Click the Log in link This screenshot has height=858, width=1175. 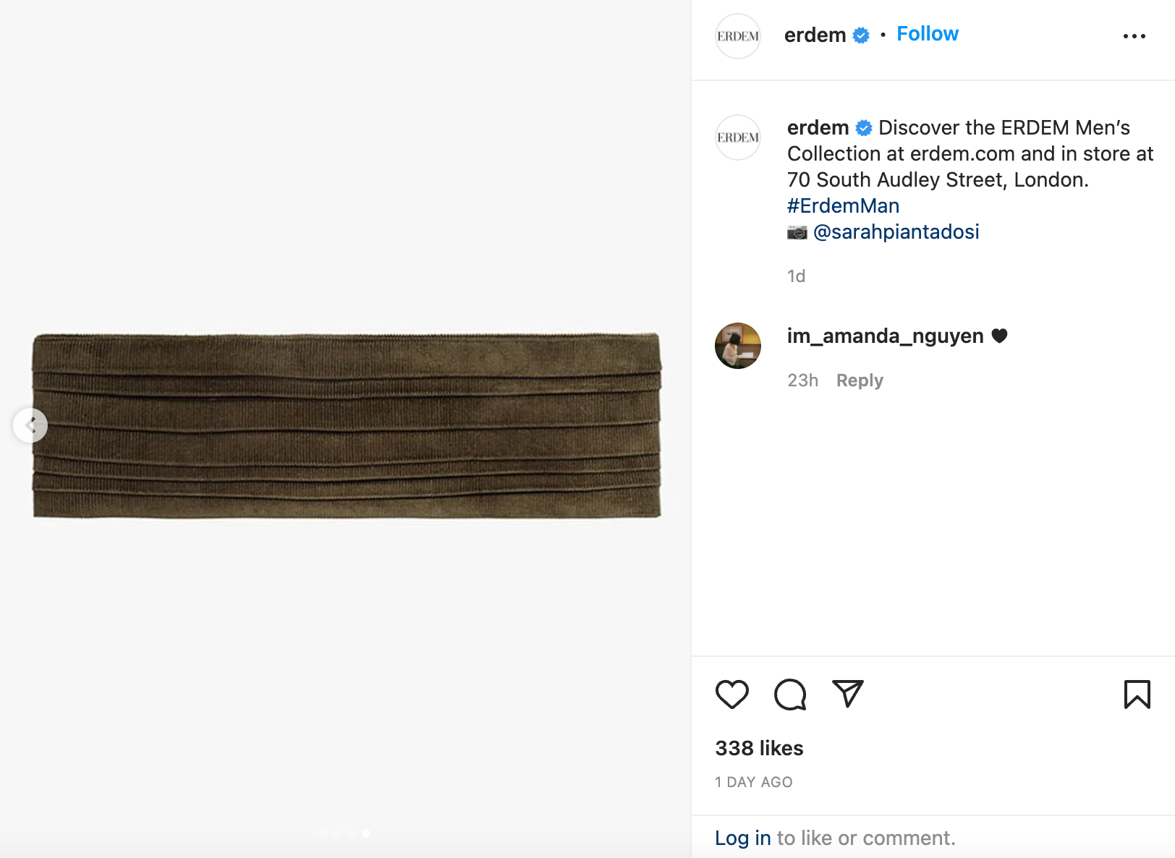[742, 838]
